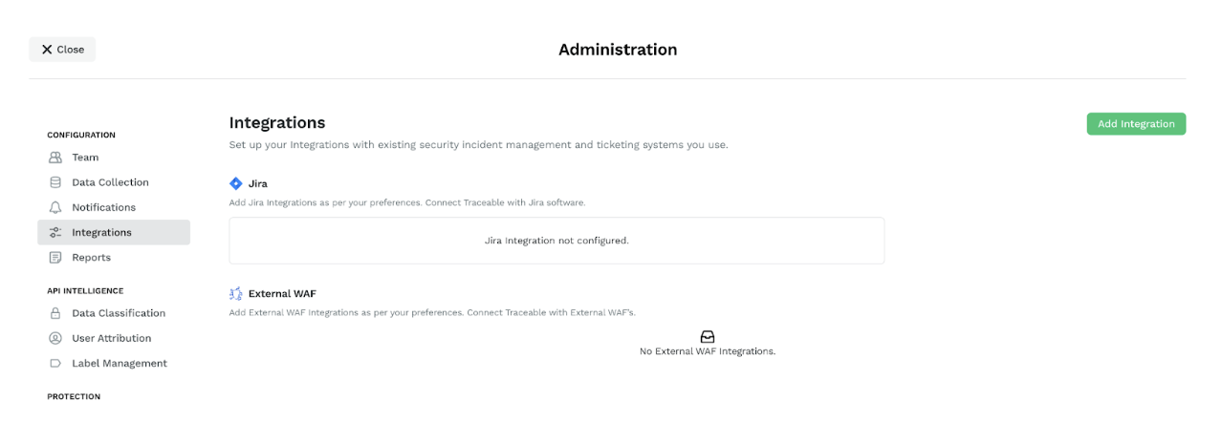Click the empty inbox icon under External WAF

pos(708,337)
